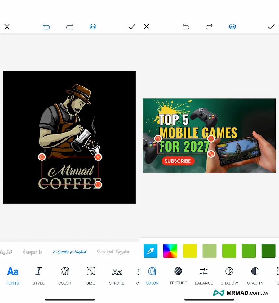Pick the dark green color swatch
The height and width of the screenshot is (303, 279).
coord(268,251)
